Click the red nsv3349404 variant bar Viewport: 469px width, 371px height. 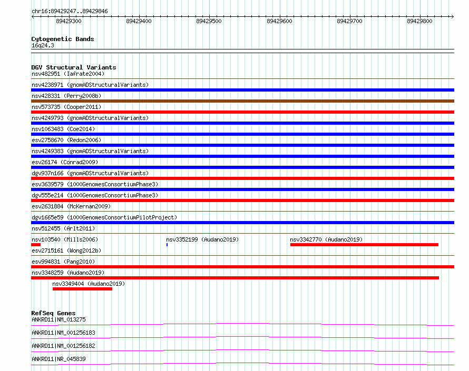coord(83,289)
